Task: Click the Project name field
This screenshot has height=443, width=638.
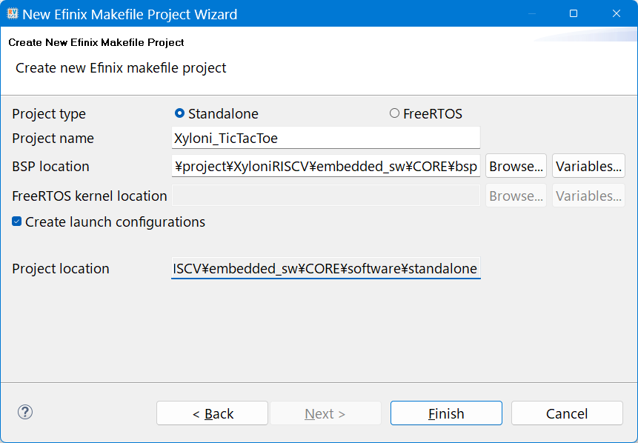Action: pyautogui.click(x=325, y=138)
